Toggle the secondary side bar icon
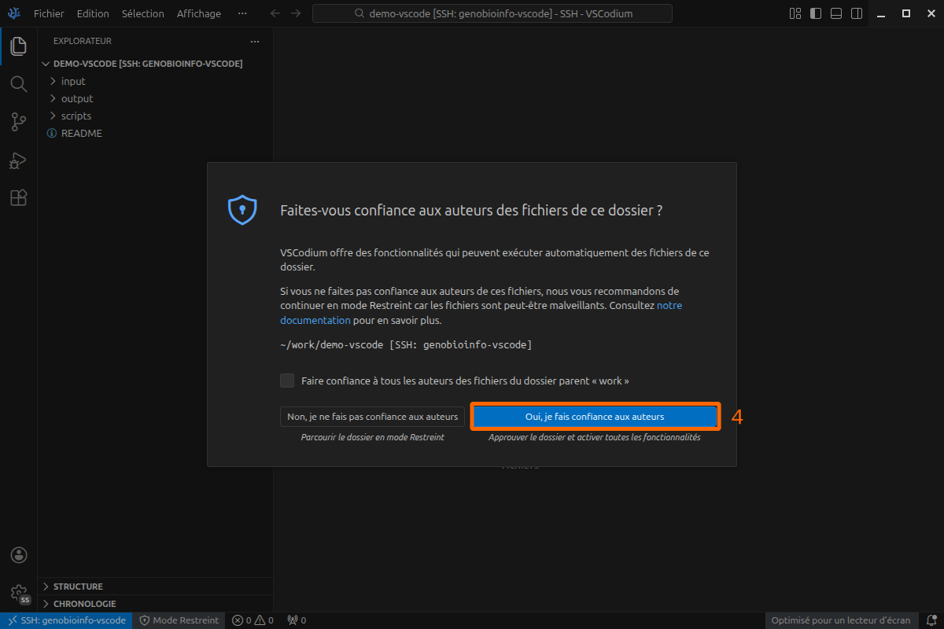Screen dimensions: 944x629 pyautogui.click(x=857, y=13)
